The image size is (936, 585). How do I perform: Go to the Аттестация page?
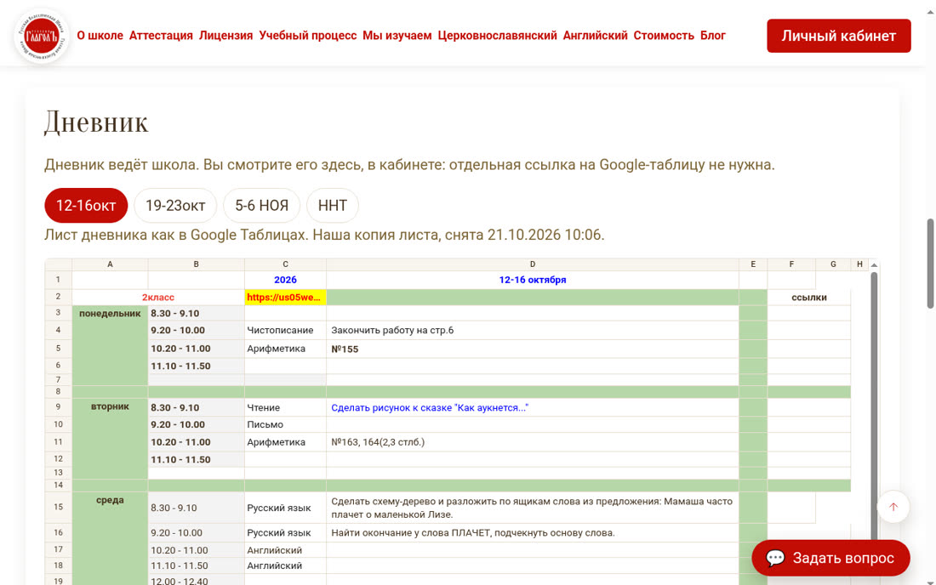point(161,36)
